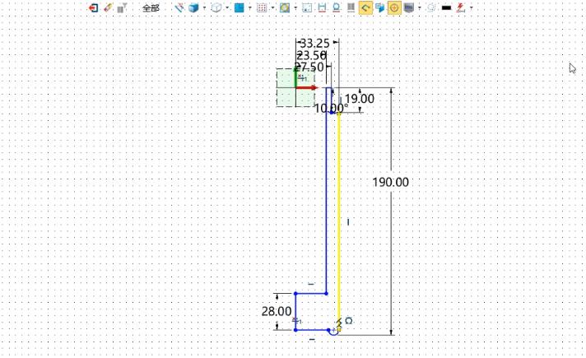Click the dotted circle icon
The width and height of the screenshot is (586, 358).
[x=431, y=7]
